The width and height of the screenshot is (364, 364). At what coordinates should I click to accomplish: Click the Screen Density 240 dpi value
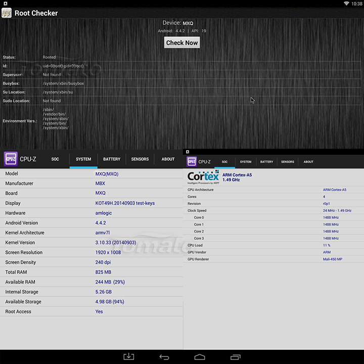click(x=103, y=262)
